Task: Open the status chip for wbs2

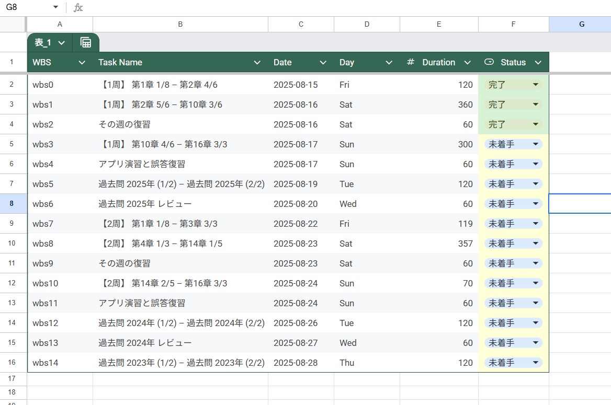Action: (x=513, y=124)
